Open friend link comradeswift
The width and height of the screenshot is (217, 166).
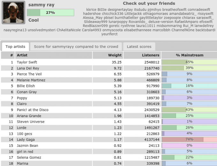click(x=199, y=10)
